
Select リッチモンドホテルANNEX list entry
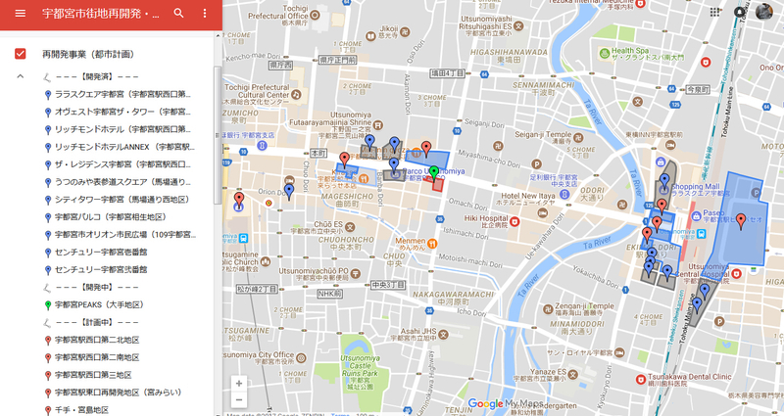click(x=122, y=147)
